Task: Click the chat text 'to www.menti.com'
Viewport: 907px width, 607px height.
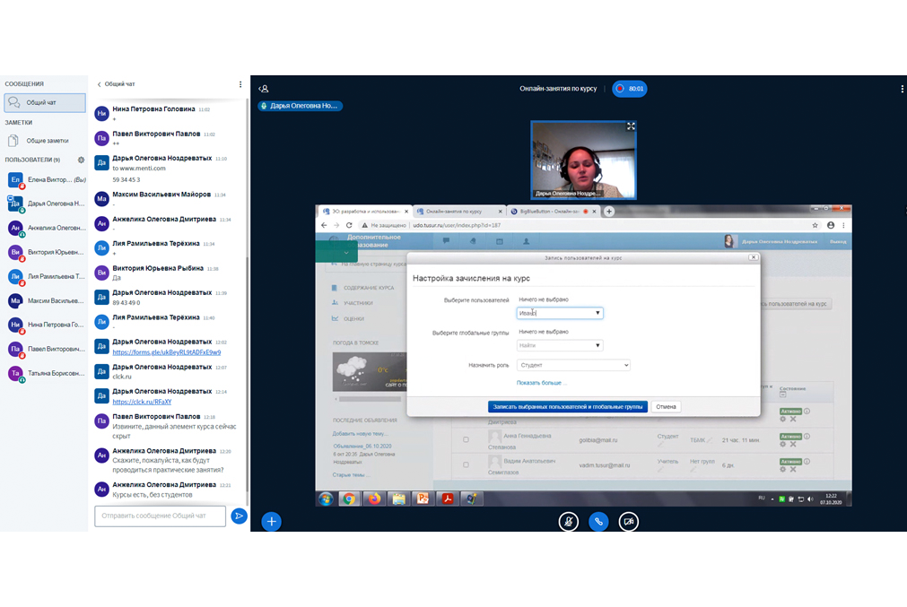Action: [x=139, y=169]
